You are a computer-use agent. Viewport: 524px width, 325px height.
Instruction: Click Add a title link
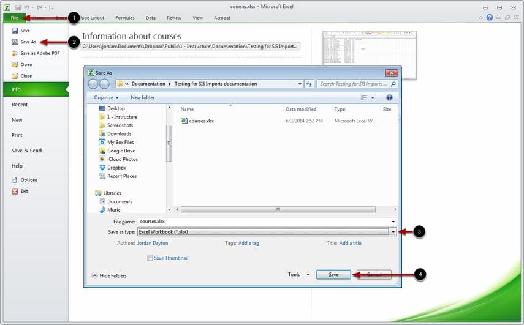(x=350, y=243)
